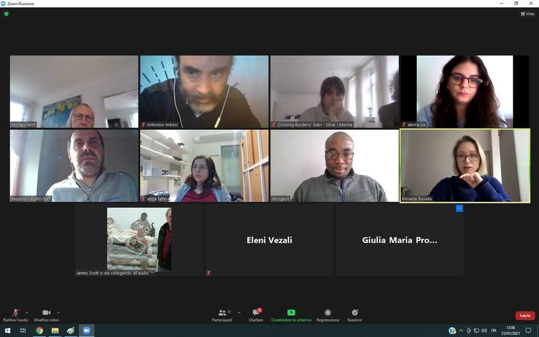Expand video options arrow beside camera
Screen dimensions: 539x337
click(x=58, y=313)
